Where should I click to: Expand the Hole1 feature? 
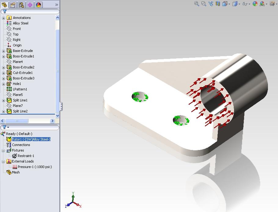3,84
